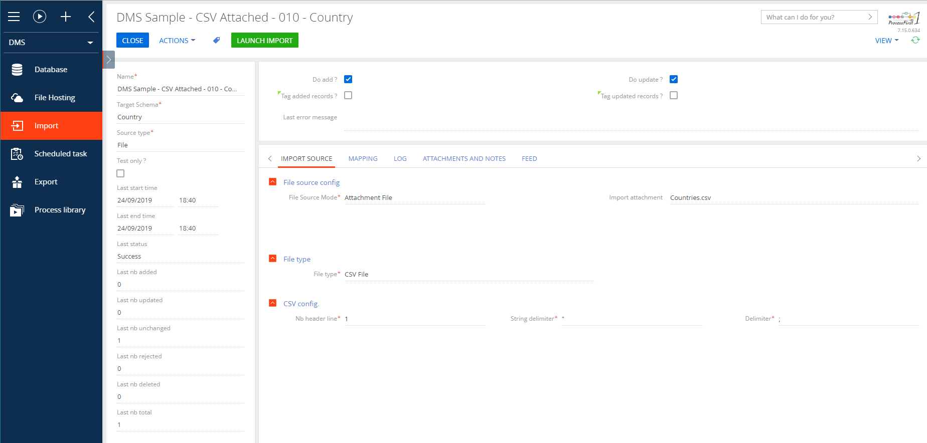Click the File Hosting cloud icon
The height and width of the screenshot is (443, 927).
click(x=17, y=98)
